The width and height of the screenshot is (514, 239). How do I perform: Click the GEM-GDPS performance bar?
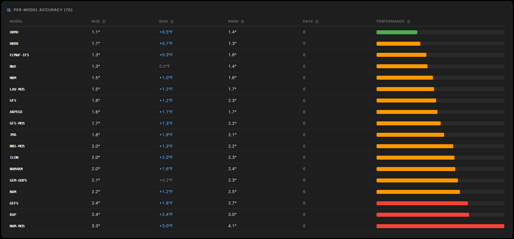pos(417,180)
